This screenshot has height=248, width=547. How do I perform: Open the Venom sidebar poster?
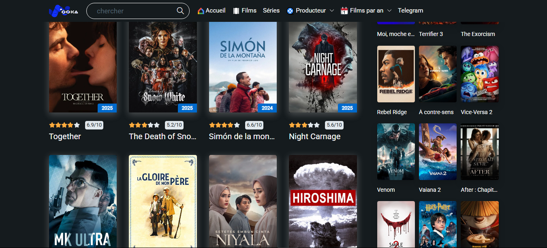click(396, 152)
